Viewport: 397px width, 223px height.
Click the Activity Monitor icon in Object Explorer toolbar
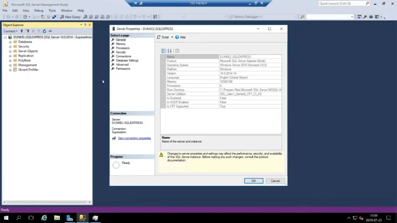(x=50, y=31)
